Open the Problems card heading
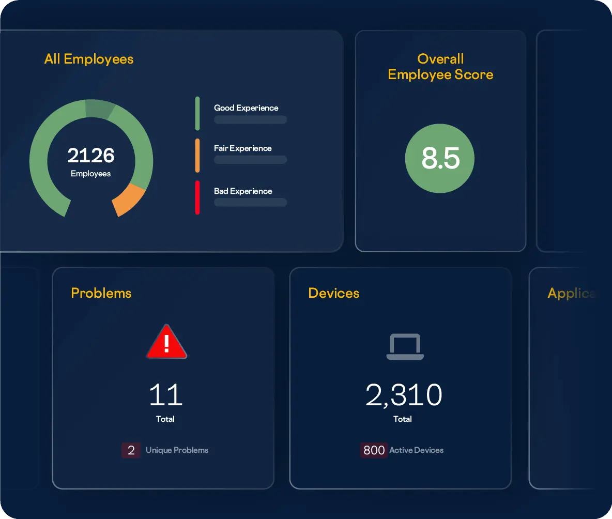The height and width of the screenshot is (519, 612). click(101, 293)
